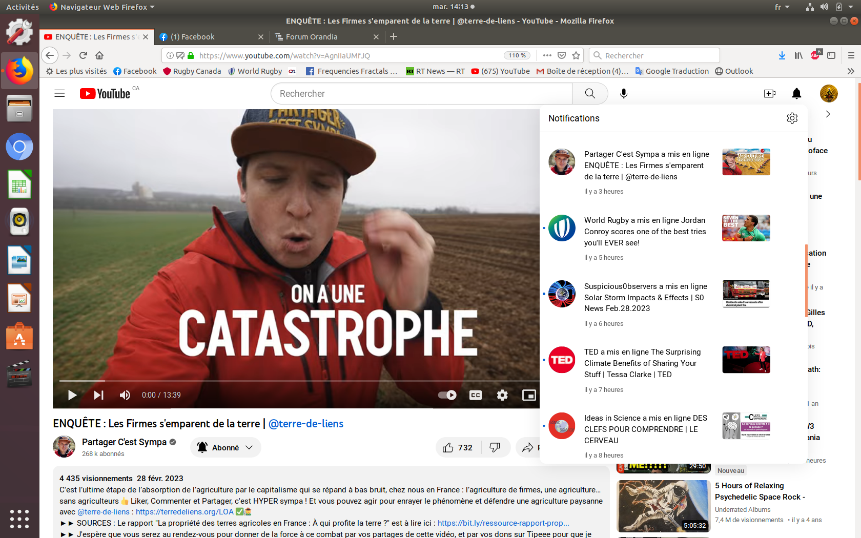Click the YouTube notifications bell
Image resolution: width=861 pixels, height=538 pixels.
point(796,94)
